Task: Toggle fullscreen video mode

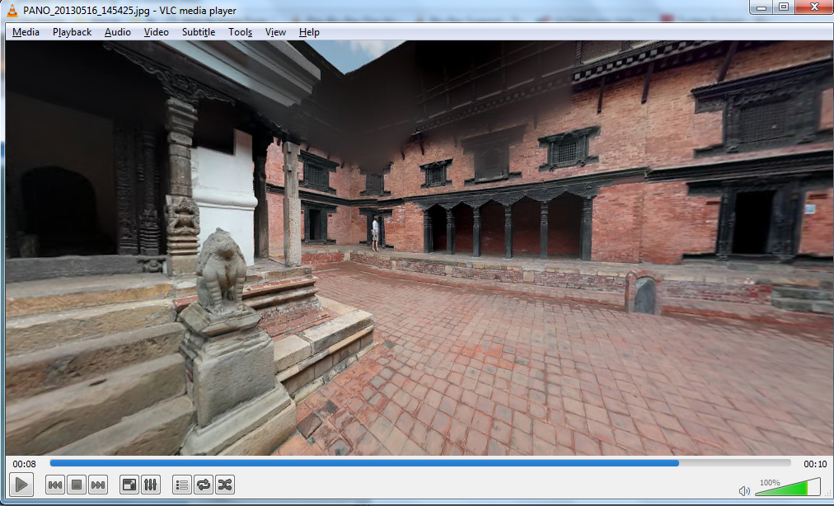Action: 129,485
